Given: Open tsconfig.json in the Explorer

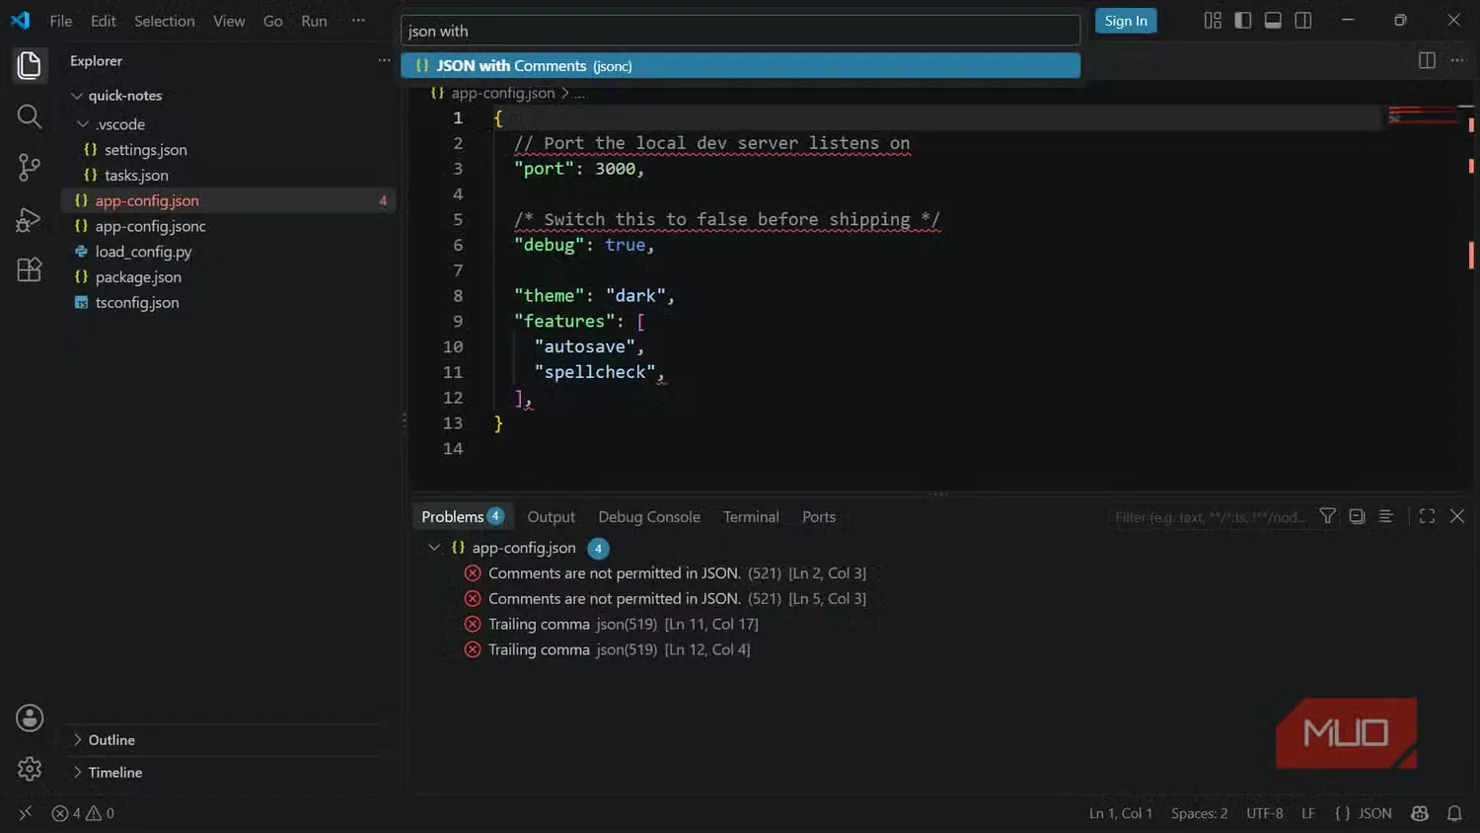Looking at the screenshot, I should point(137,303).
